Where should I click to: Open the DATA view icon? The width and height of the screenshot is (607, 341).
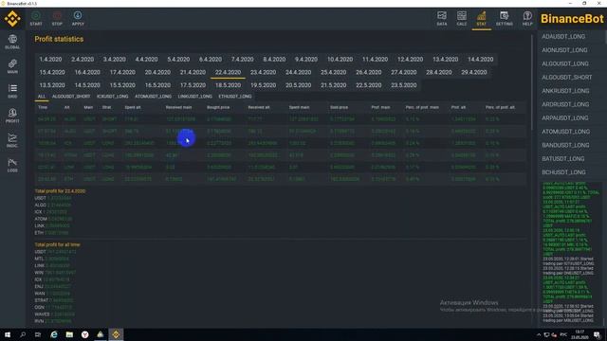click(x=442, y=18)
